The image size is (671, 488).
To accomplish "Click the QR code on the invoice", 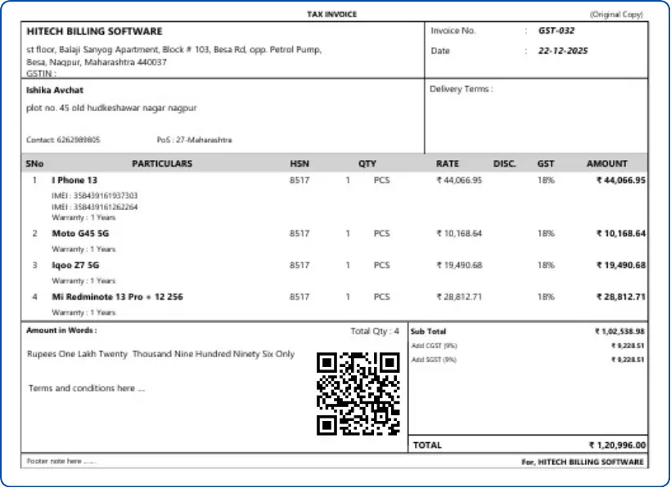I will [358, 393].
